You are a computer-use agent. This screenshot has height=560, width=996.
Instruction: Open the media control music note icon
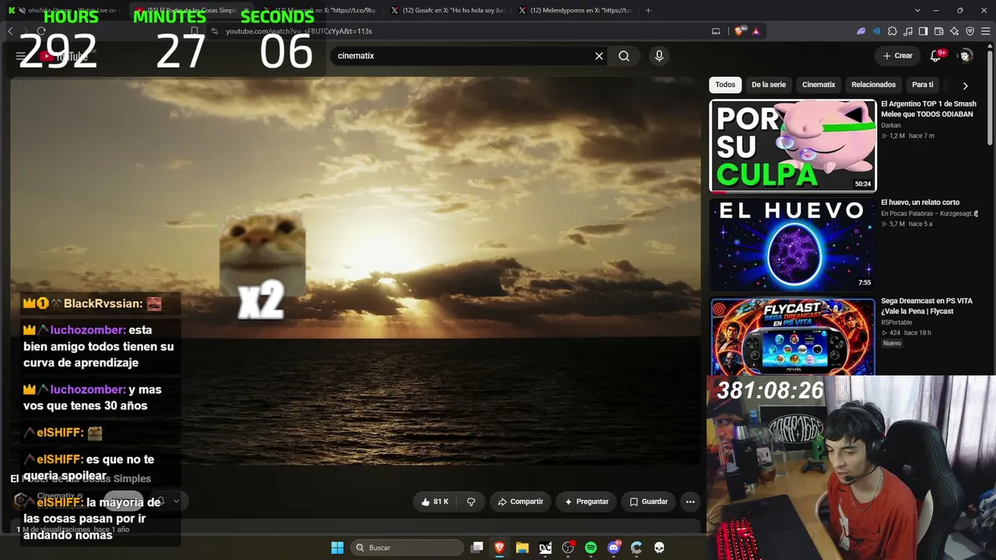pyautogui.click(x=908, y=31)
